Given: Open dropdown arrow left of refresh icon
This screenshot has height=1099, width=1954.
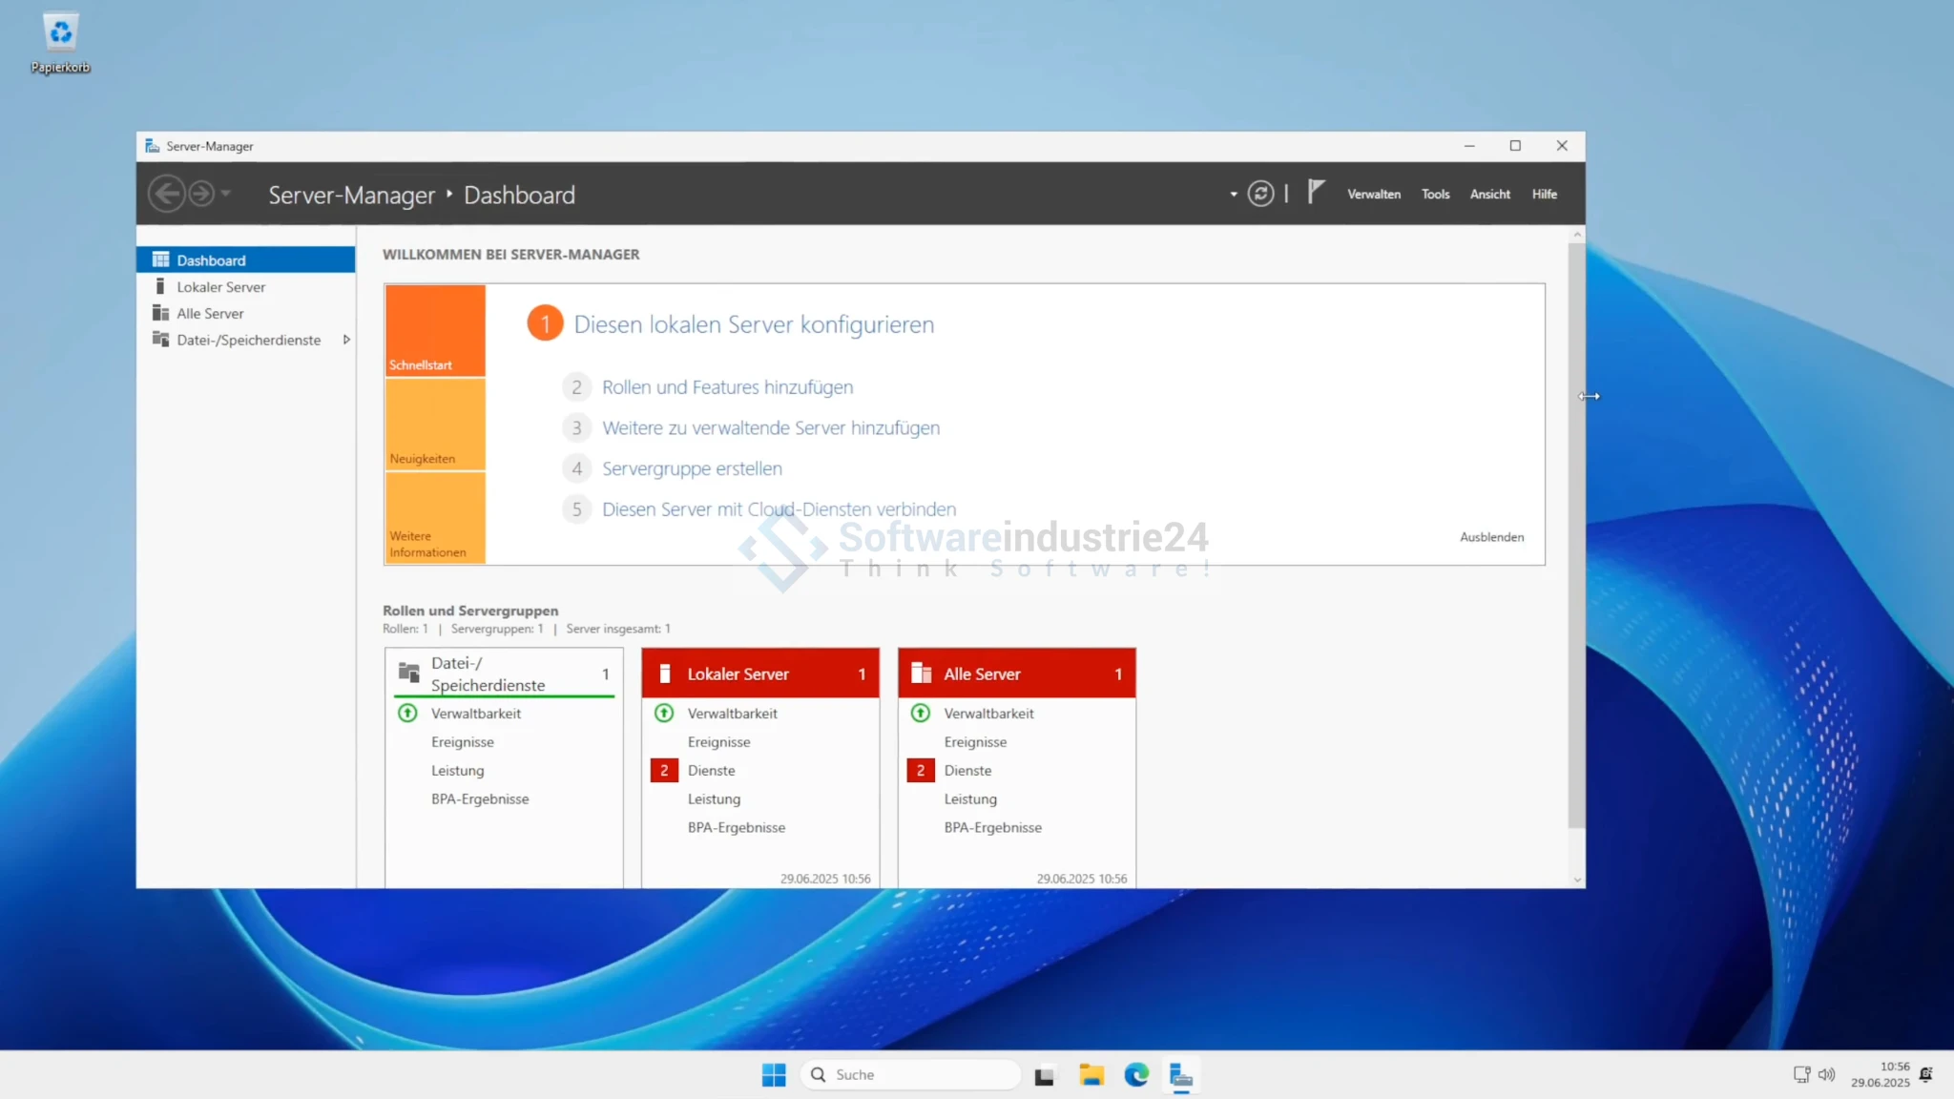Looking at the screenshot, I should click(x=1234, y=195).
